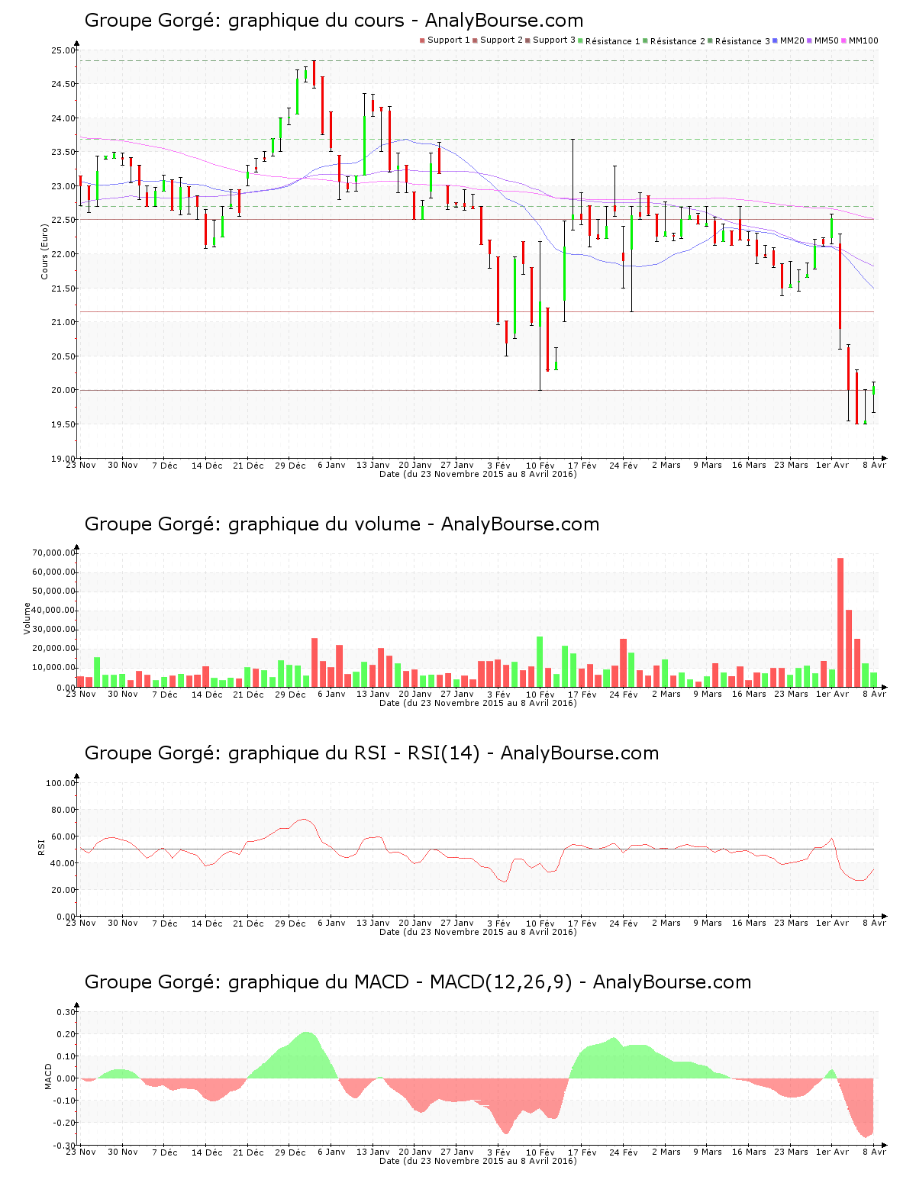Select the MM100 legend label

[x=863, y=40]
